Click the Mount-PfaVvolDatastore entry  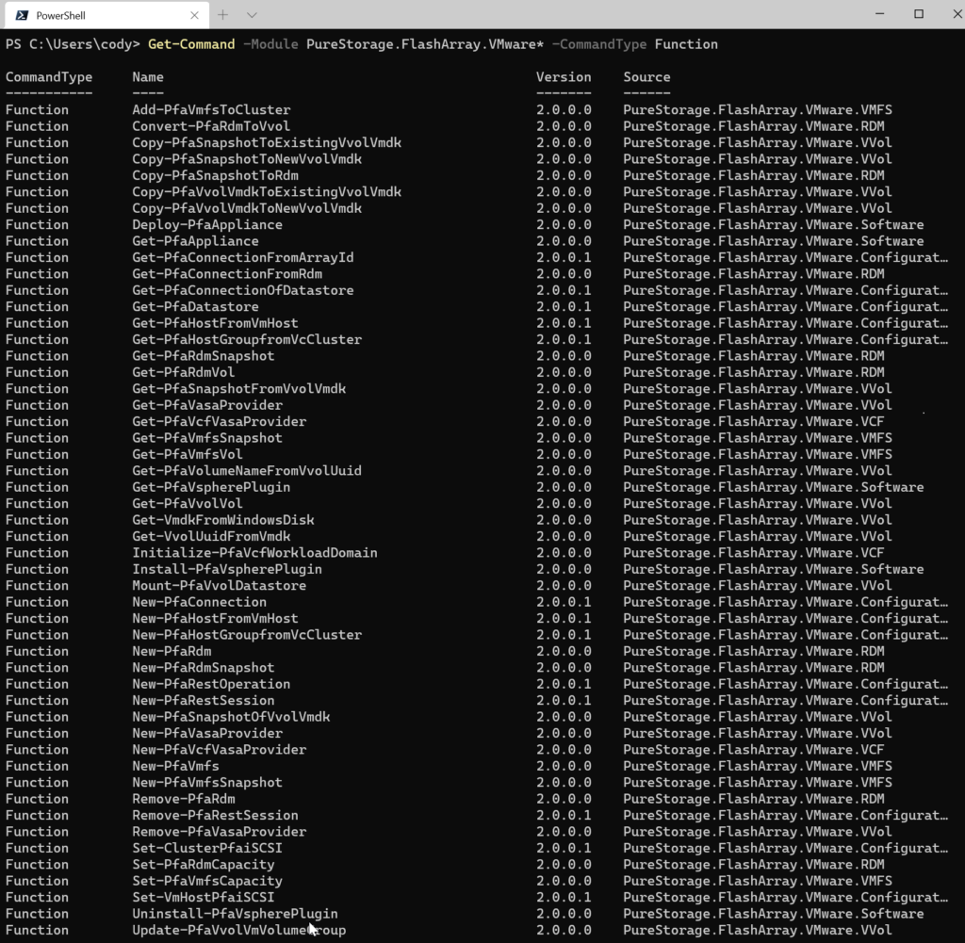pyautogui.click(x=219, y=586)
